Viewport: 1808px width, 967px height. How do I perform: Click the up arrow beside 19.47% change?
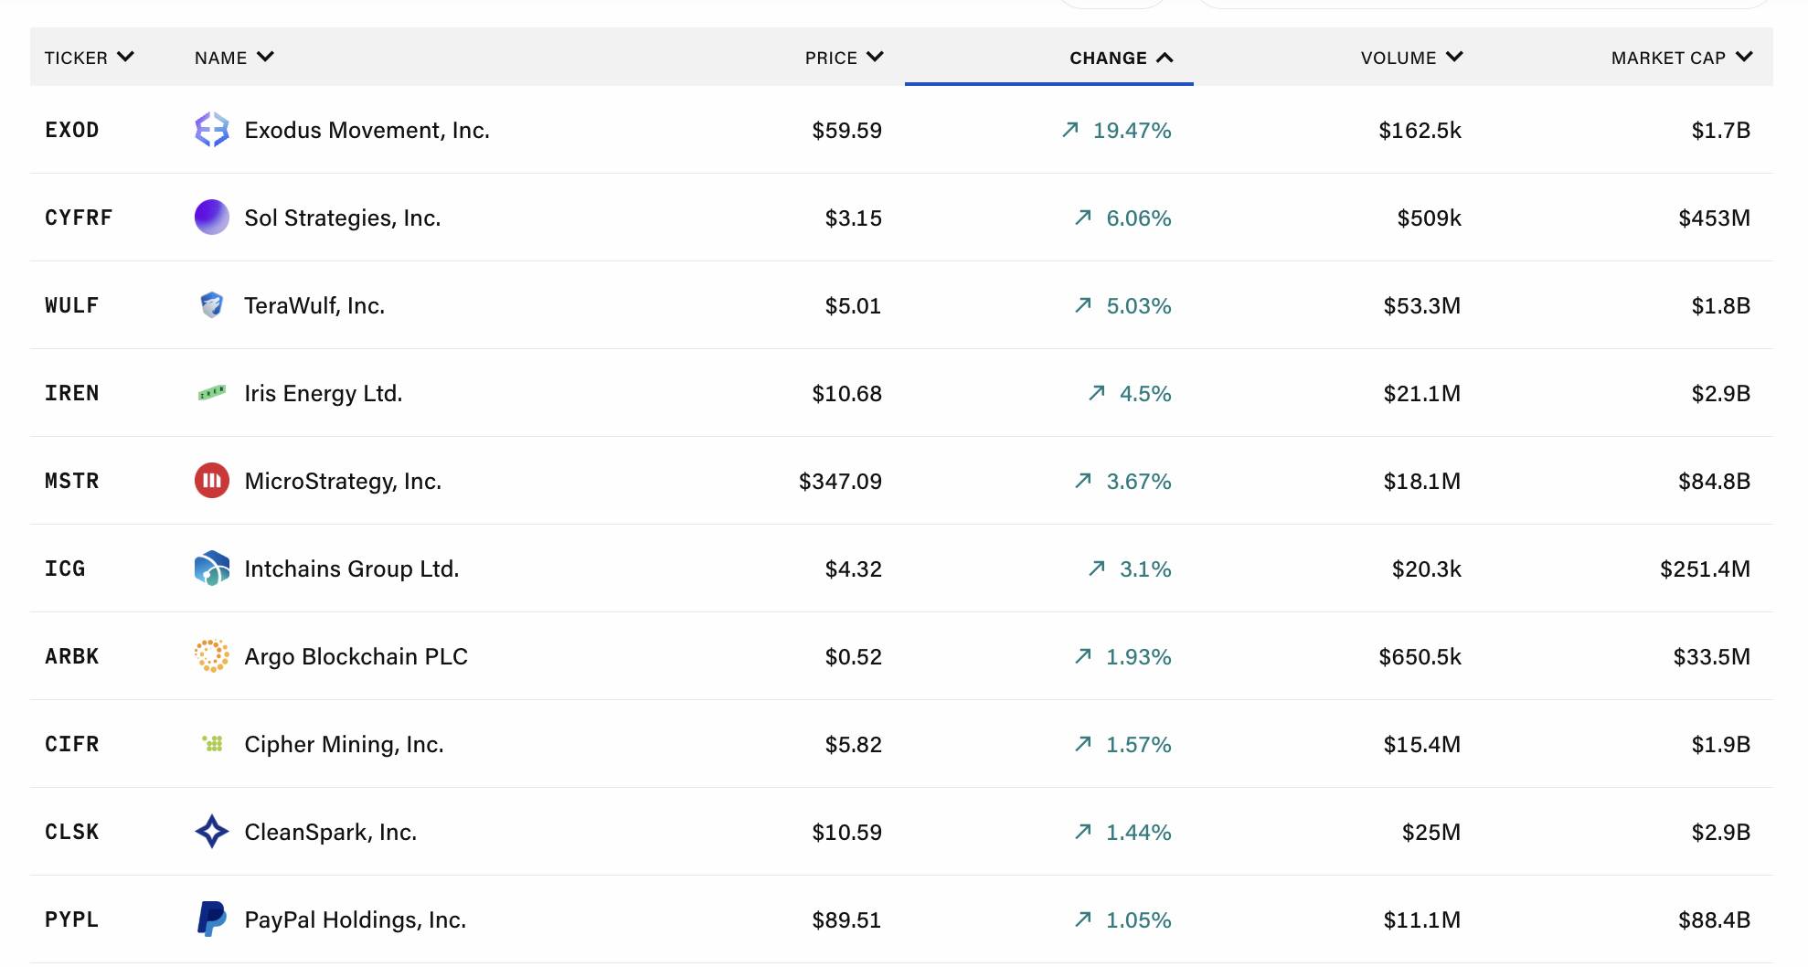[x=1070, y=130]
